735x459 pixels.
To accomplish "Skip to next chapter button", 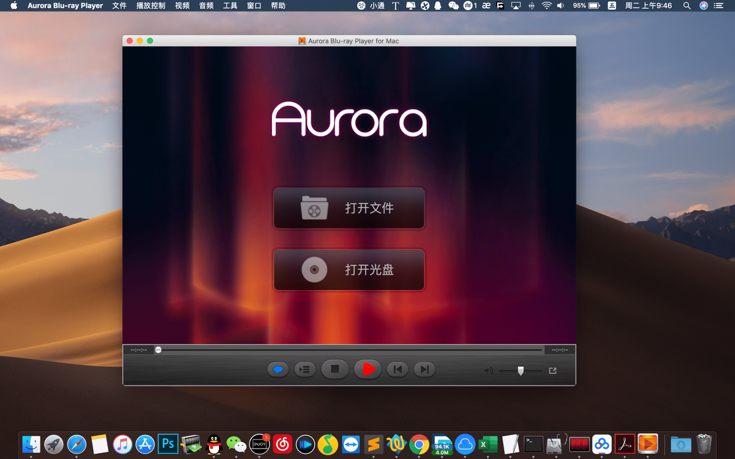I will [424, 369].
